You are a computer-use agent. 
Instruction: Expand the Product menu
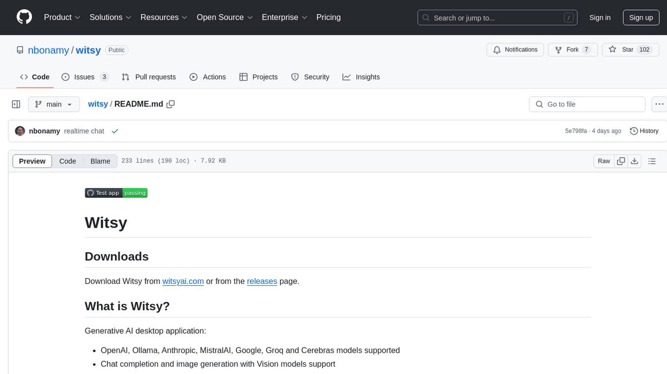click(x=62, y=17)
